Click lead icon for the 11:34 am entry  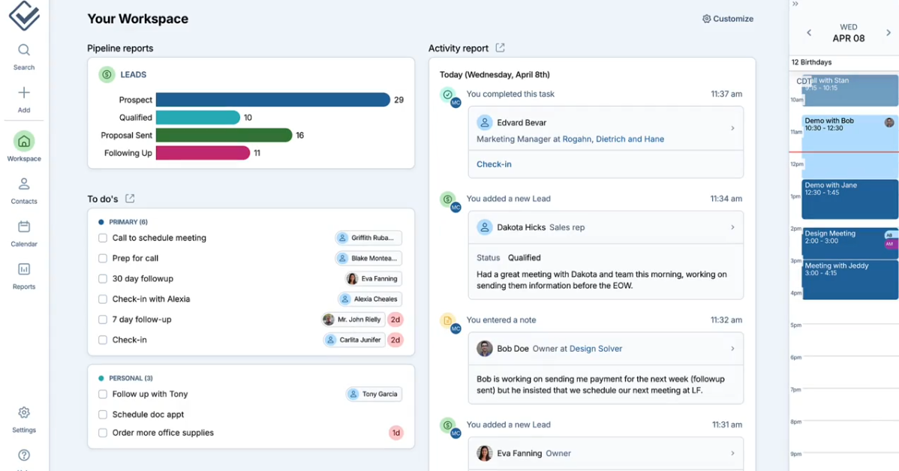click(447, 199)
